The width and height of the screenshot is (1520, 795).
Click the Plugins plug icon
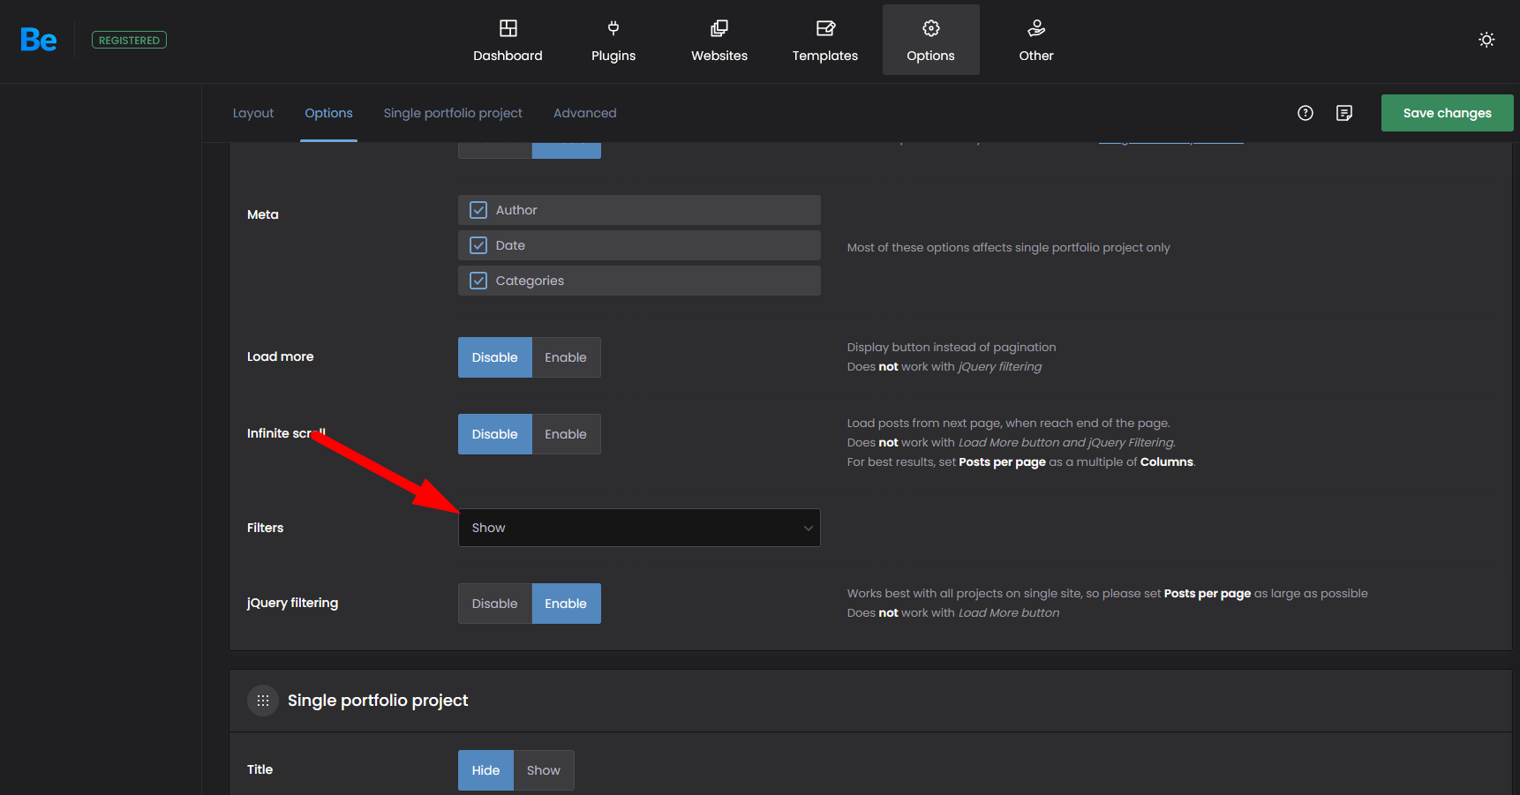coord(613,28)
